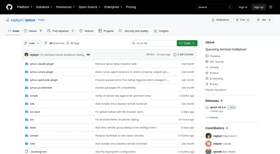
Task: Open the Insights tab
Action: point(161,31)
